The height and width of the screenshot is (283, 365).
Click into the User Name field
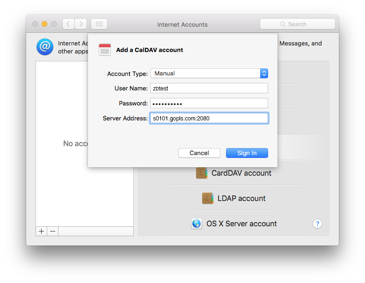click(209, 88)
